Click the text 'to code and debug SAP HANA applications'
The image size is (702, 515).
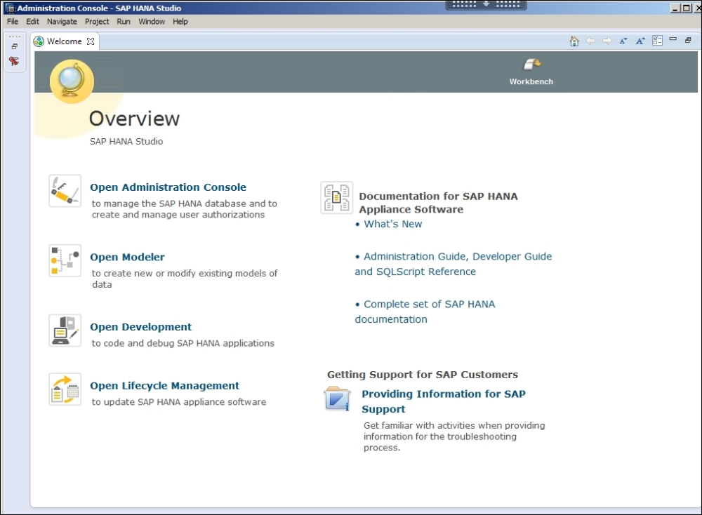coord(183,343)
